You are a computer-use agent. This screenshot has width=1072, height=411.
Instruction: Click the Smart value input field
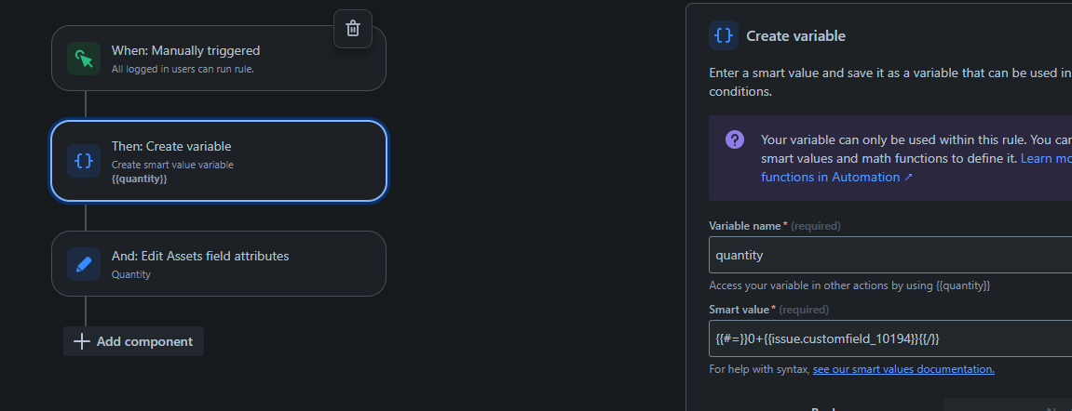pyautogui.click(x=890, y=338)
